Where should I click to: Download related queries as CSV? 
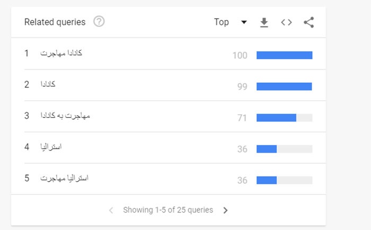[264, 22]
